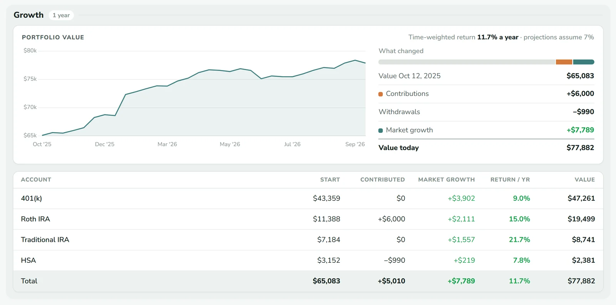This screenshot has width=616, height=305.
Task: Sort by the ACCOUNT column header
Action: tap(36, 179)
